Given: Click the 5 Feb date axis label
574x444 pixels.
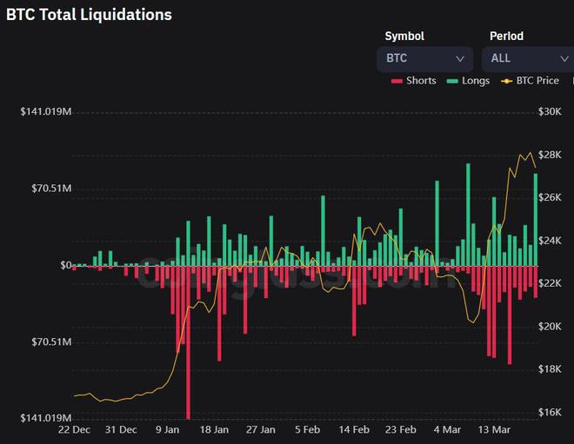Looking at the screenshot, I should tap(308, 429).
